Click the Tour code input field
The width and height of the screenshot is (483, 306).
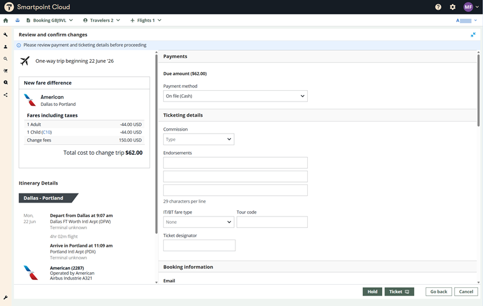(272, 222)
